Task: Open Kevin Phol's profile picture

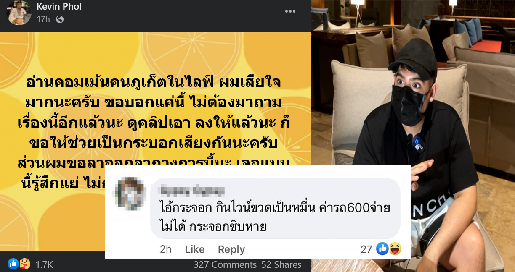Action: pyautogui.click(x=19, y=13)
